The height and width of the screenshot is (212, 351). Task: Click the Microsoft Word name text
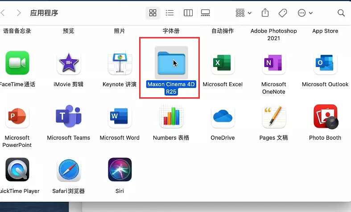120,137
